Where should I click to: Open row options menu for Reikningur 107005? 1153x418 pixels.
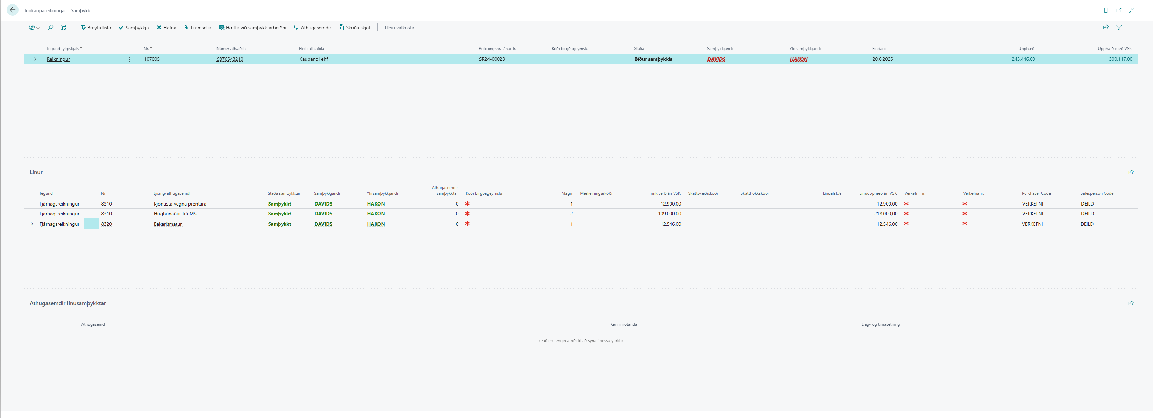click(130, 59)
